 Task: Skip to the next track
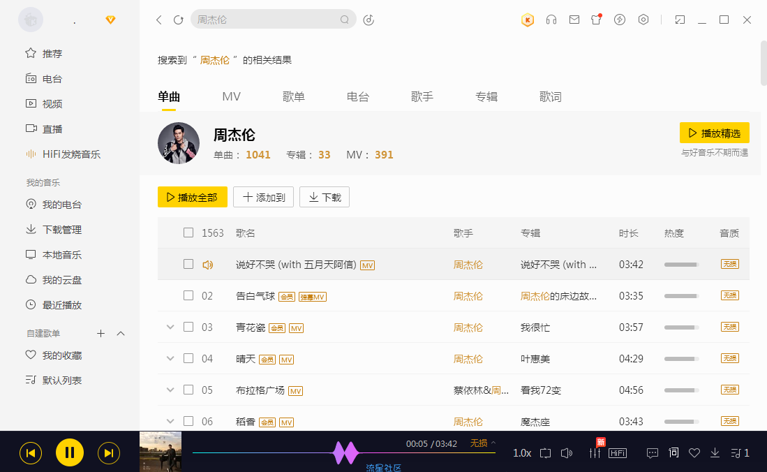point(109,453)
